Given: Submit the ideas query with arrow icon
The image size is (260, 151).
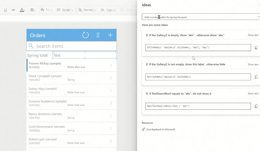Looking at the screenshot, I should [x=258, y=17].
